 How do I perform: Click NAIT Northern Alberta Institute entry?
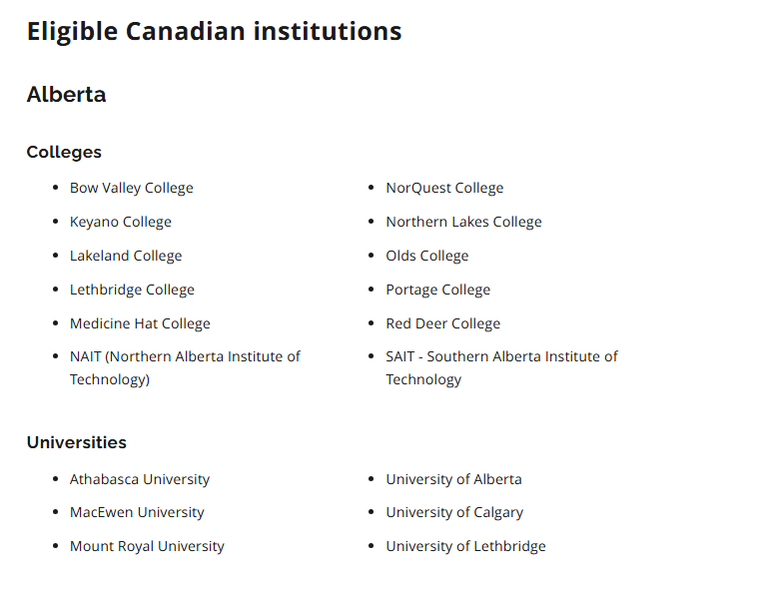point(185,368)
